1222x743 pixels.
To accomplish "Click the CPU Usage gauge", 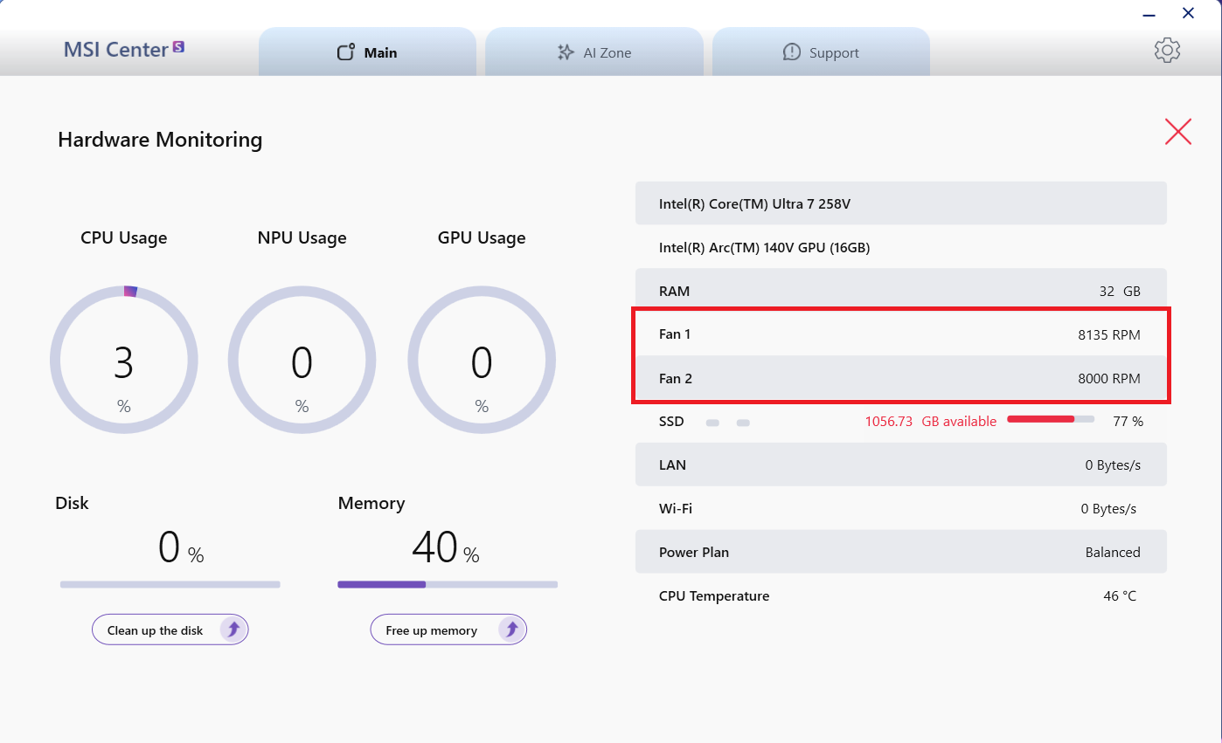I will (x=124, y=360).
